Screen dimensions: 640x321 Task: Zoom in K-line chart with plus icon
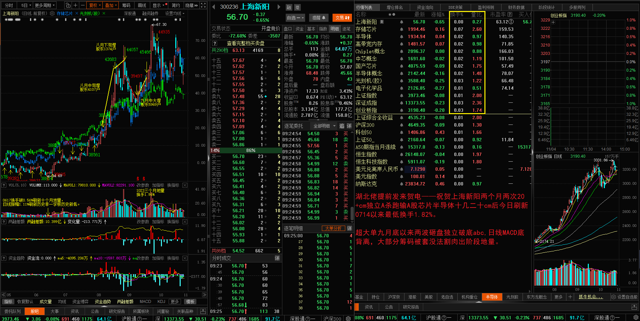pos(75,5)
